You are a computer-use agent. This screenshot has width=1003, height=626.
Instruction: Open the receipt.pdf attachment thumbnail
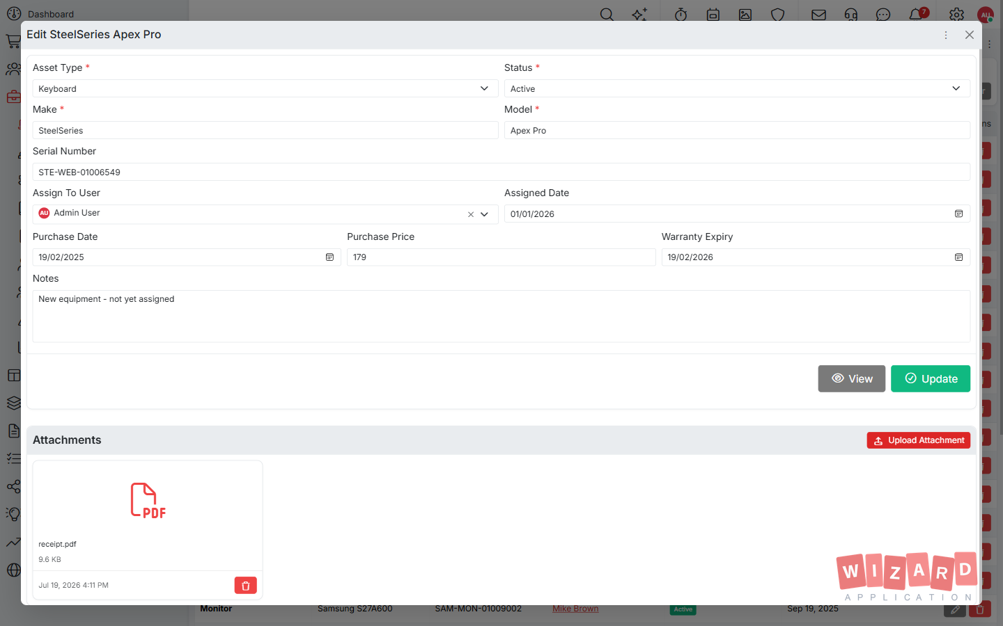tap(148, 500)
